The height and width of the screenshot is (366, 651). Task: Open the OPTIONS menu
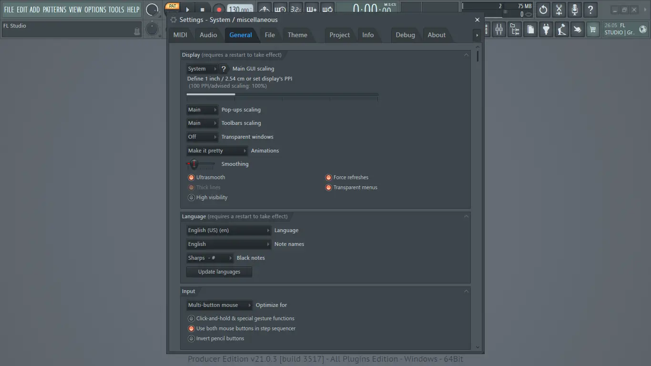[x=95, y=9]
